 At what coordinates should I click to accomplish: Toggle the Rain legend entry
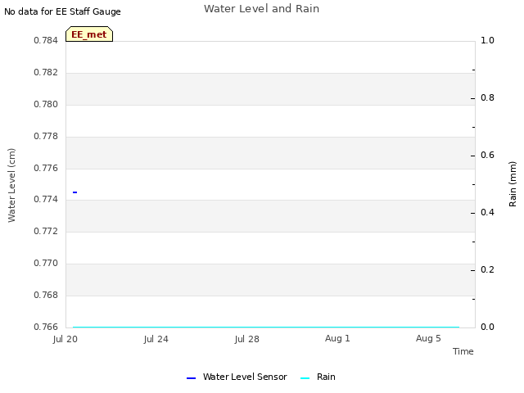318,377
